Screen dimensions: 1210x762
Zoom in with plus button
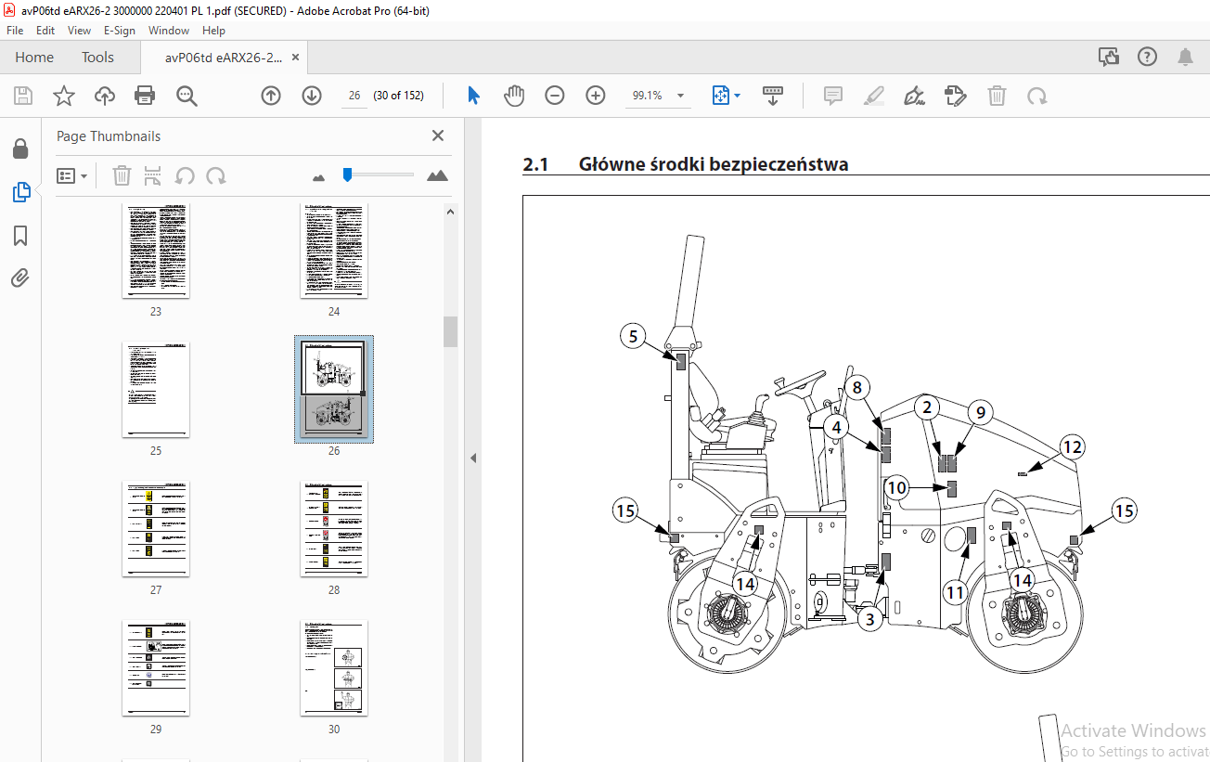[x=596, y=96]
